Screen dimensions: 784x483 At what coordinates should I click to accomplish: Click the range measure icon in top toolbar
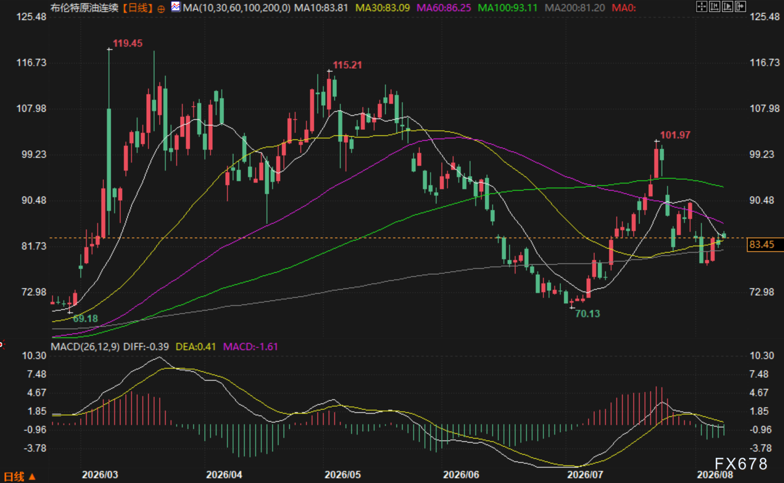coord(714,6)
